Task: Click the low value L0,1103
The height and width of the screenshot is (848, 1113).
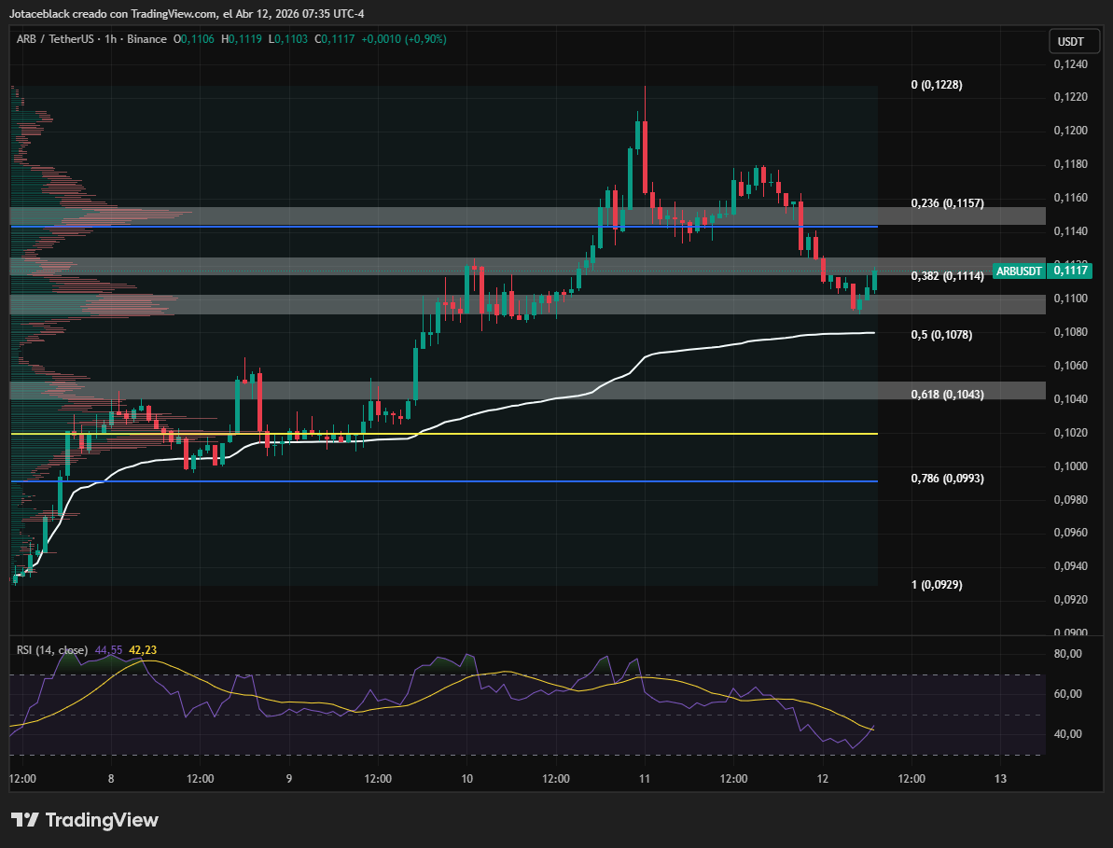Action: (288, 39)
